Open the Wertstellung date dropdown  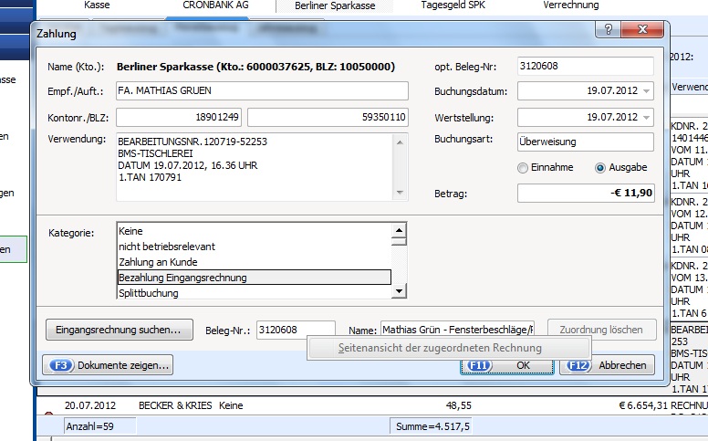coord(647,118)
